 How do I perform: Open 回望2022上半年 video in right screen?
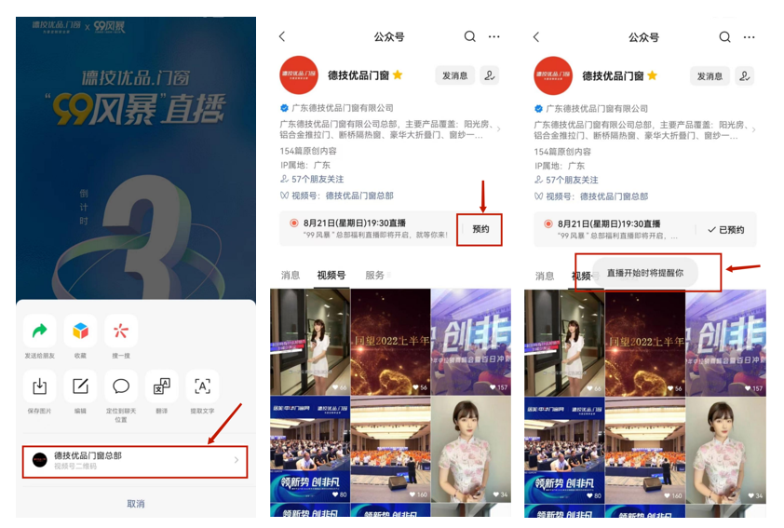click(x=645, y=343)
